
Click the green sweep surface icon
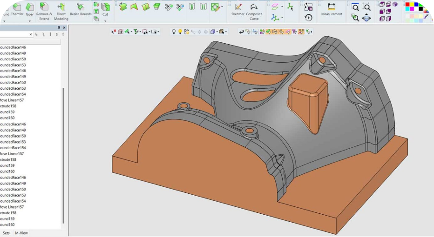point(123,7)
